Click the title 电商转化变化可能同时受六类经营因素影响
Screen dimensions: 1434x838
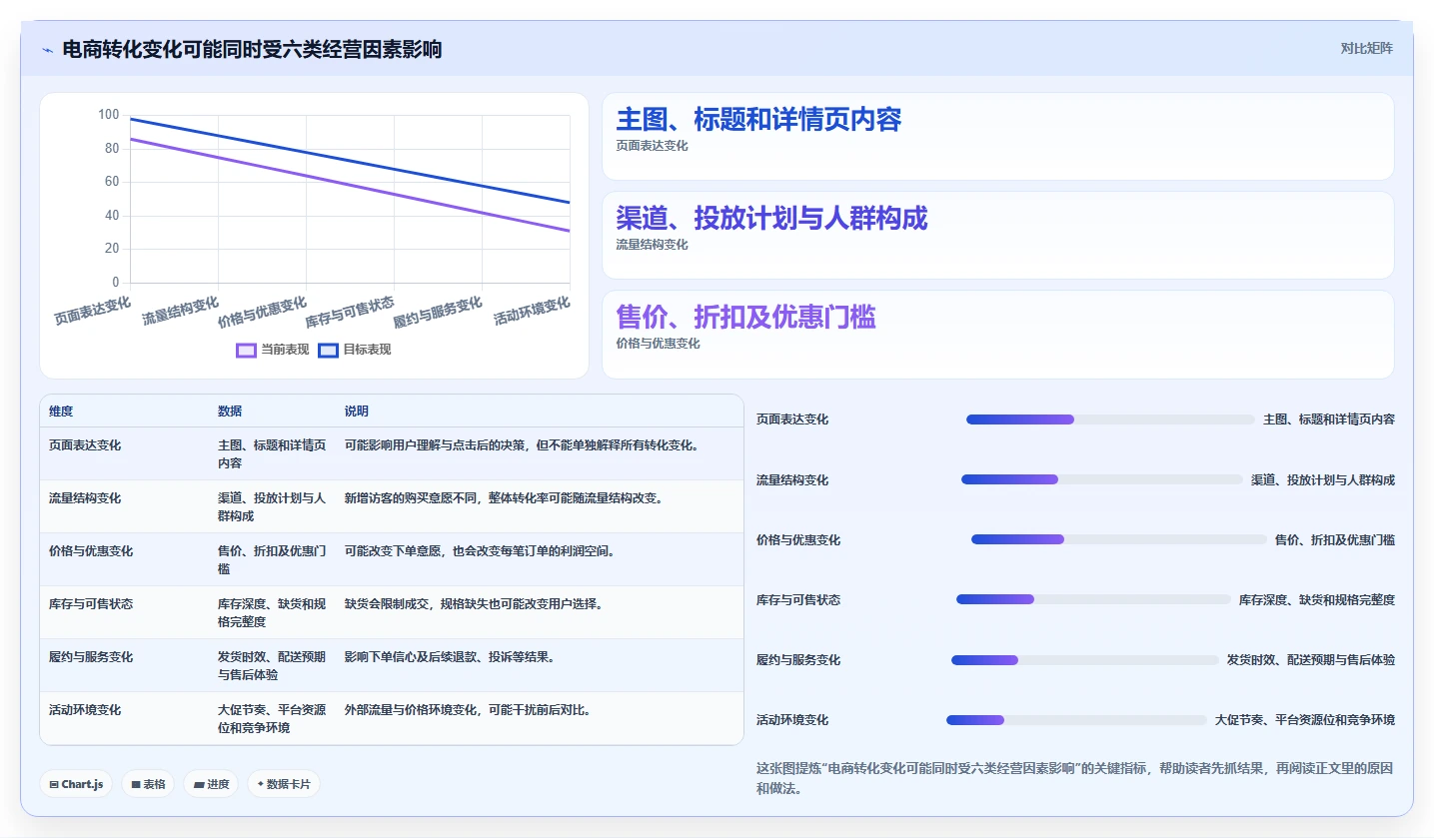click(x=252, y=49)
